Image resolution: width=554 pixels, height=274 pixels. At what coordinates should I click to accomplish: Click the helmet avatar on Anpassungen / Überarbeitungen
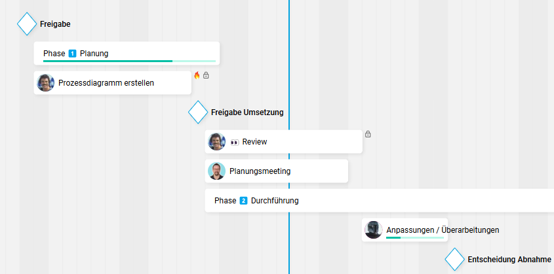pyautogui.click(x=373, y=230)
